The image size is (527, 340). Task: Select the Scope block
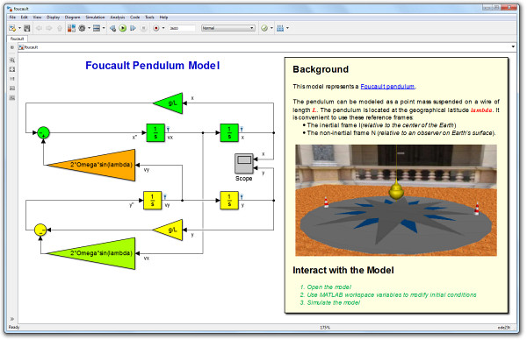click(x=243, y=164)
